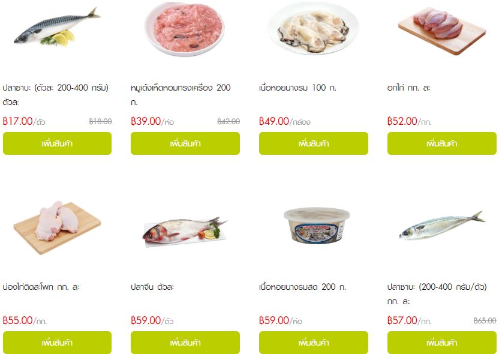Image resolution: width=499 pixels, height=354 pixels.
Task: Add ปลาจีน ตัวละ to cart
Action: pos(185,343)
